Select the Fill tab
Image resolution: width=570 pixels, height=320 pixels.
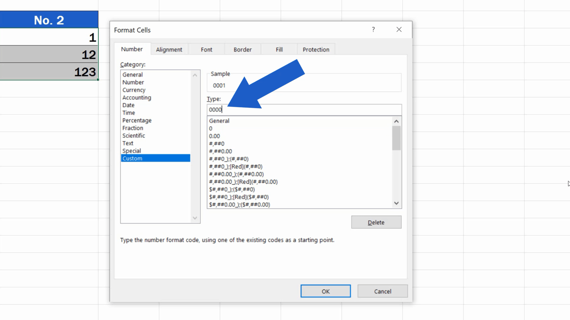[x=279, y=50]
